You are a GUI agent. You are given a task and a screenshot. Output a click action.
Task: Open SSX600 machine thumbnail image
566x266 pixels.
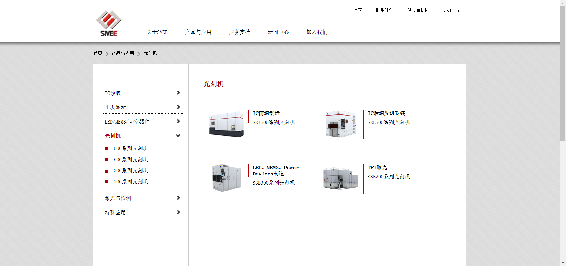click(x=226, y=124)
